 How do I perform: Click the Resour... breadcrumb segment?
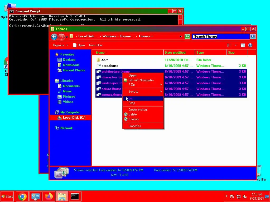click(127, 36)
